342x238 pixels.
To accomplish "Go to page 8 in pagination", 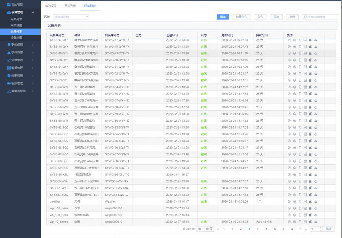I will pos(292,229).
